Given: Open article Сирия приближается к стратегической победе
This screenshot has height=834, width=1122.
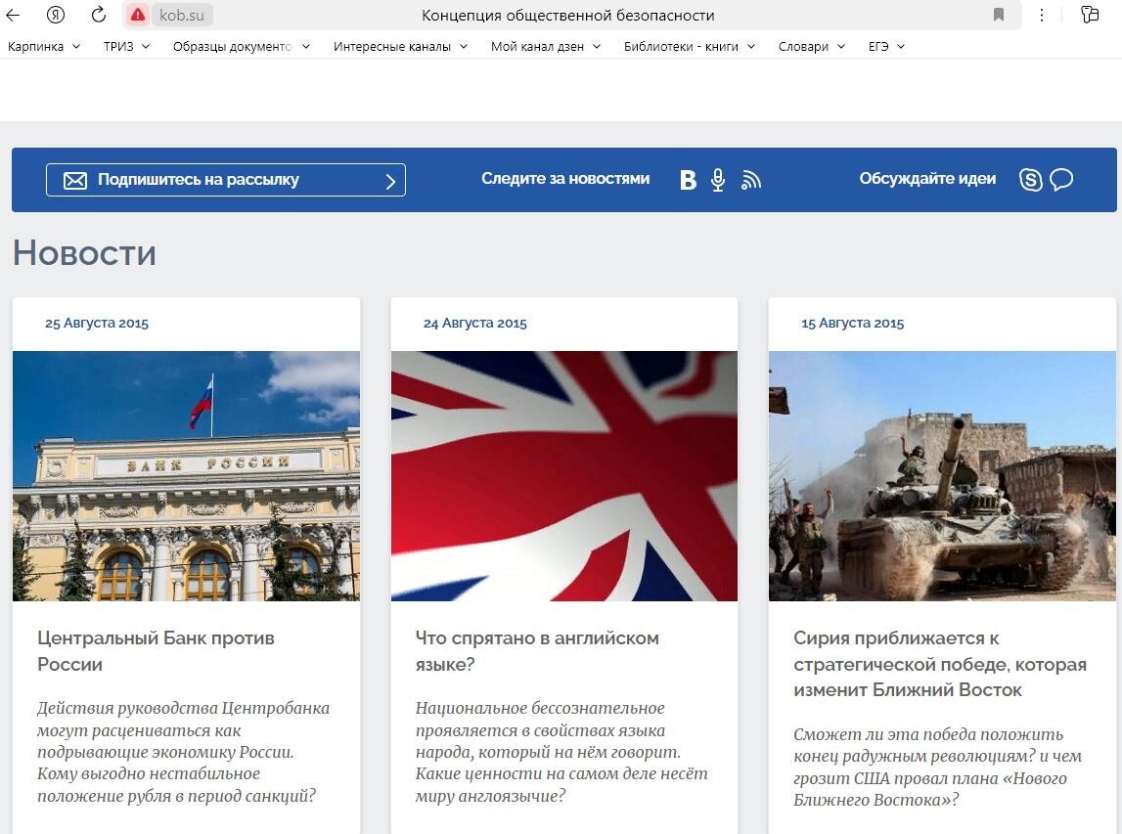Looking at the screenshot, I should coord(940,664).
